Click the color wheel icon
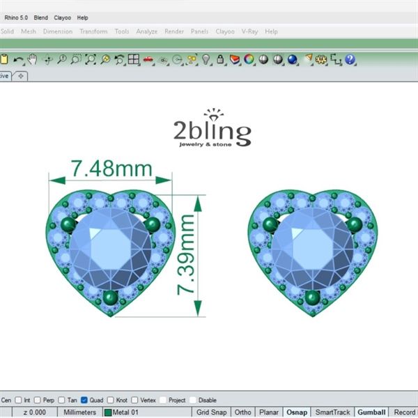The image size is (418, 418). click(248, 60)
